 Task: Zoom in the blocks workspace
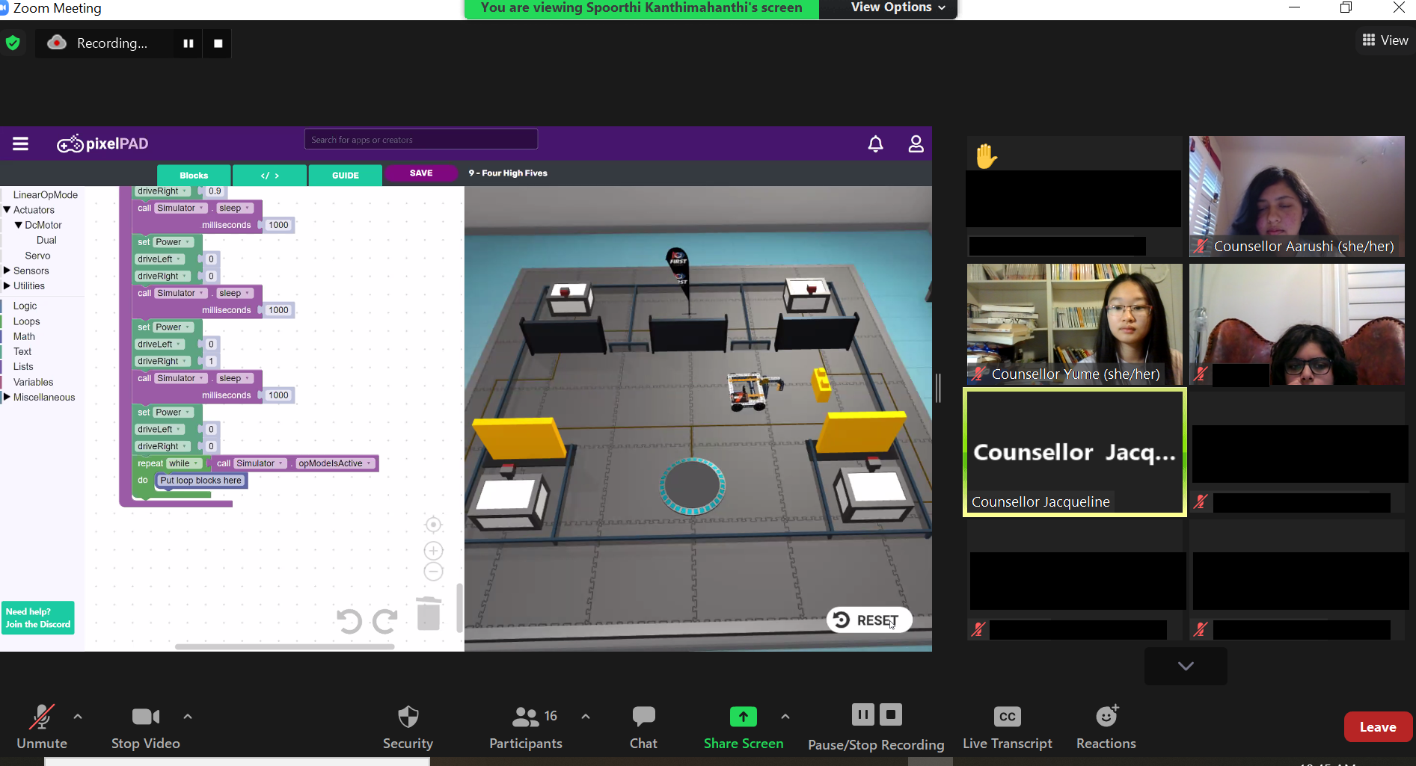(x=433, y=551)
